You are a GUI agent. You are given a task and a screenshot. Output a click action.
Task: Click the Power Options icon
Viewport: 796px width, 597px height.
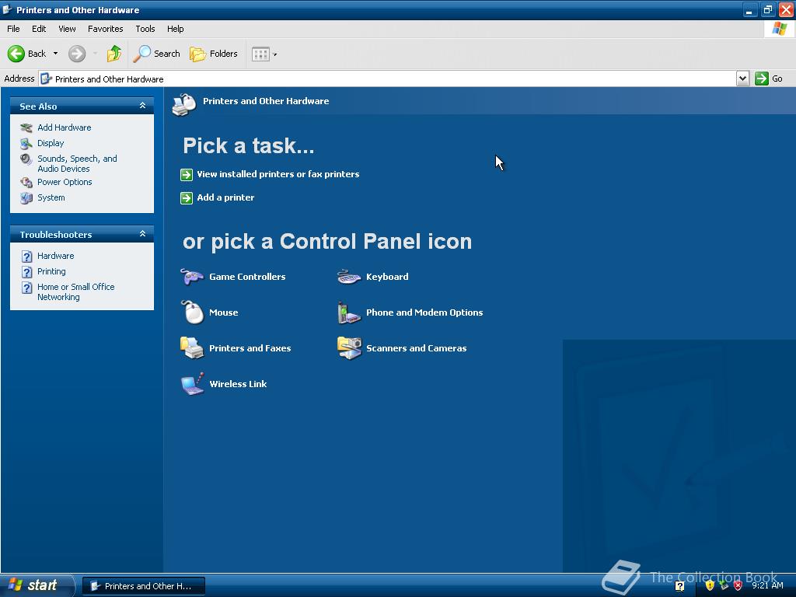click(x=26, y=182)
